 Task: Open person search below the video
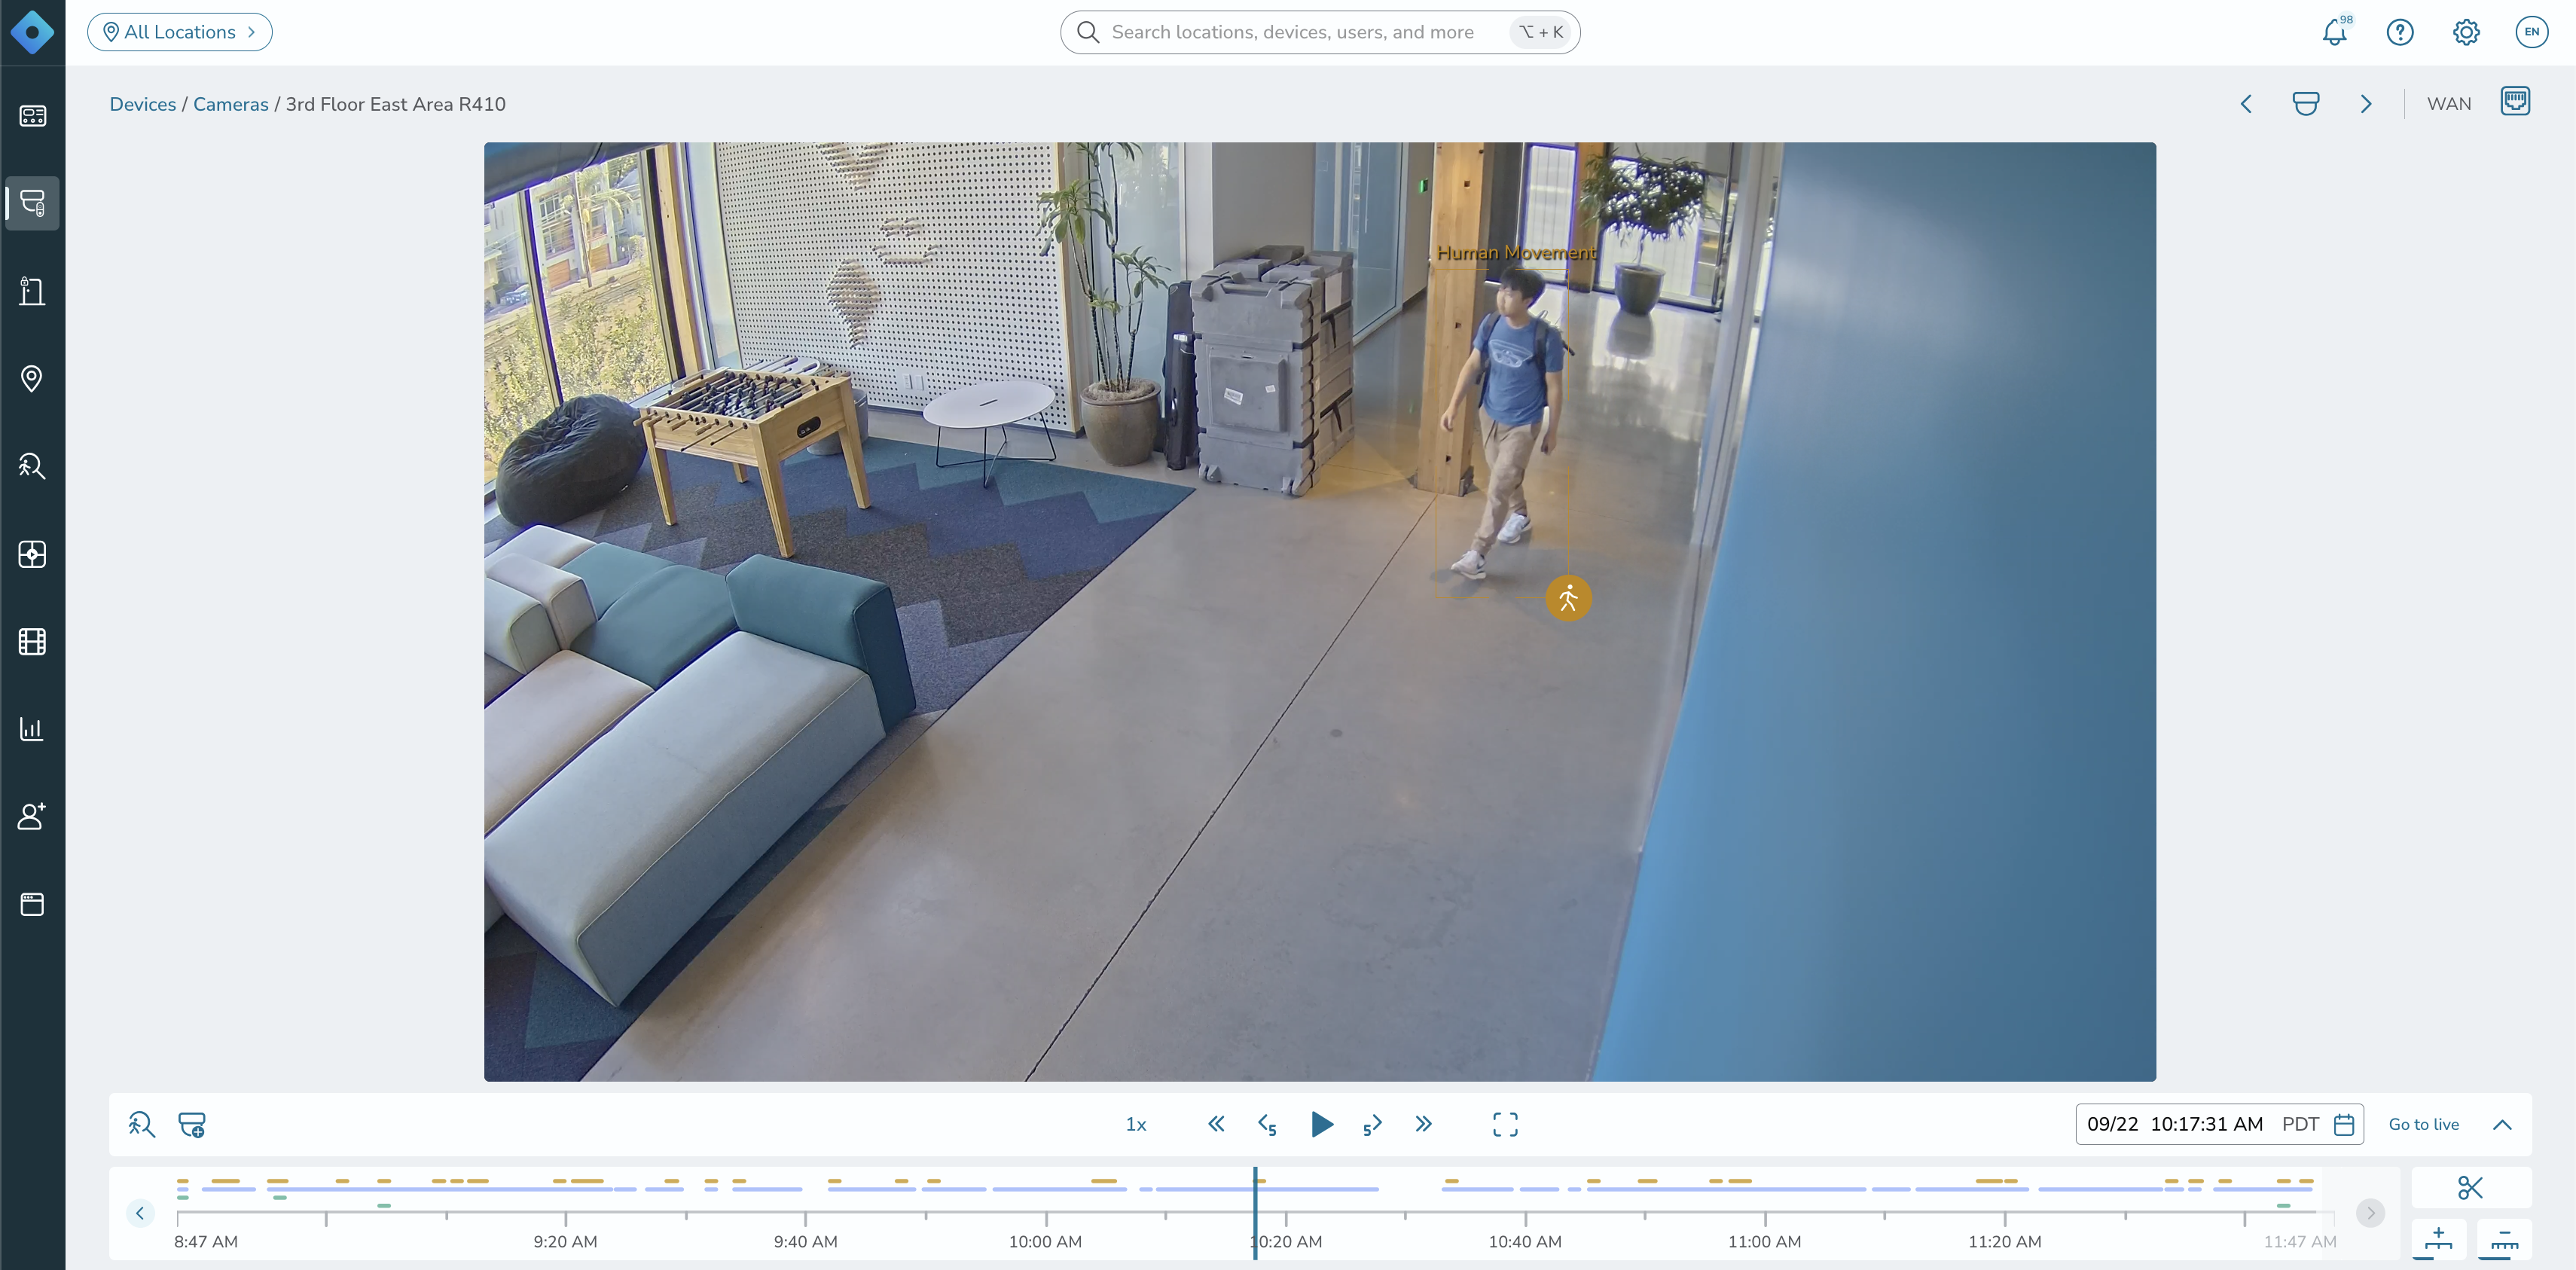[x=142, y=1125]
